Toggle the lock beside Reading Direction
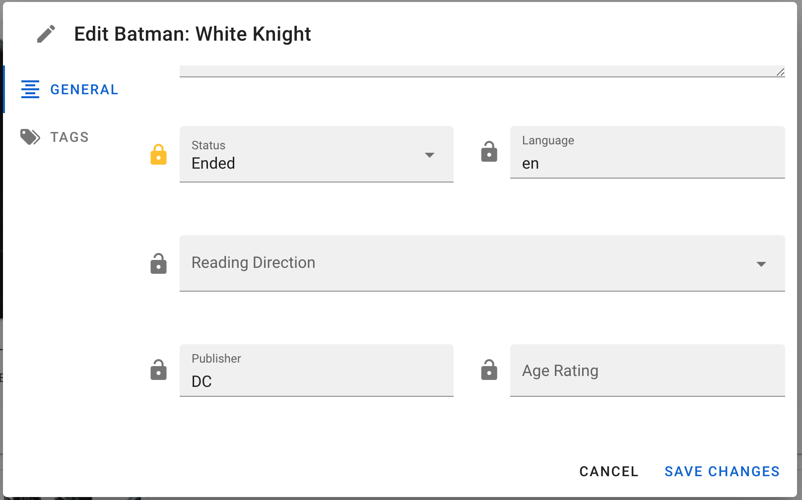 coord(159,263)
